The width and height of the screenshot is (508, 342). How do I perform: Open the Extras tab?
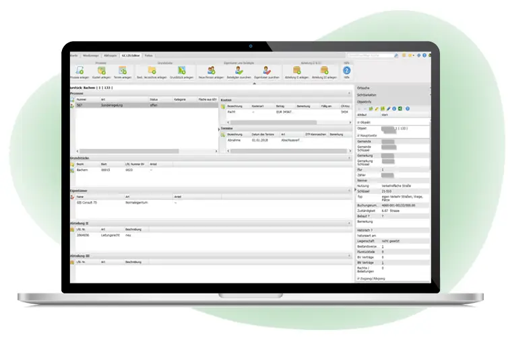point(148,55)
